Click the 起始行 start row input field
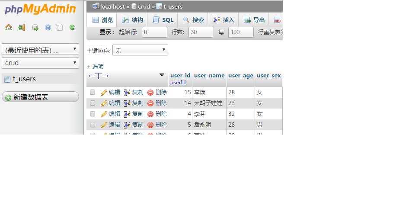 coord(154,32)
